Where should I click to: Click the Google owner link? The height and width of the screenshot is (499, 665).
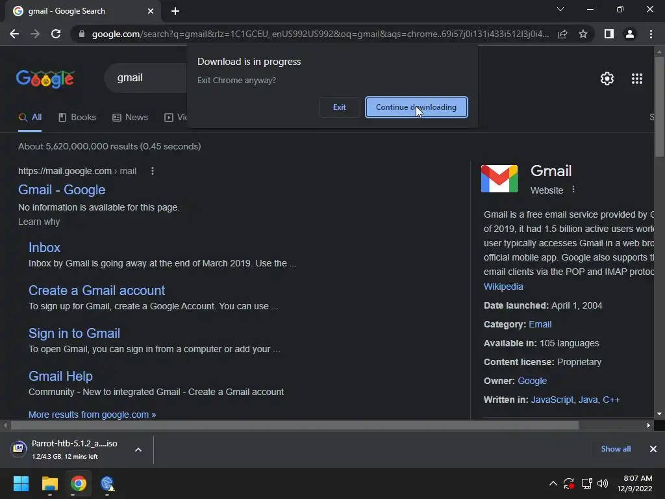click(x=533, y=381)
